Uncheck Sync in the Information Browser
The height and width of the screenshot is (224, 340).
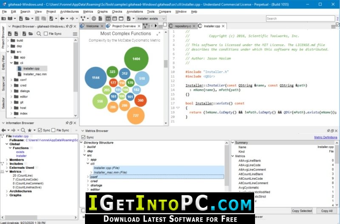[40, 130]
